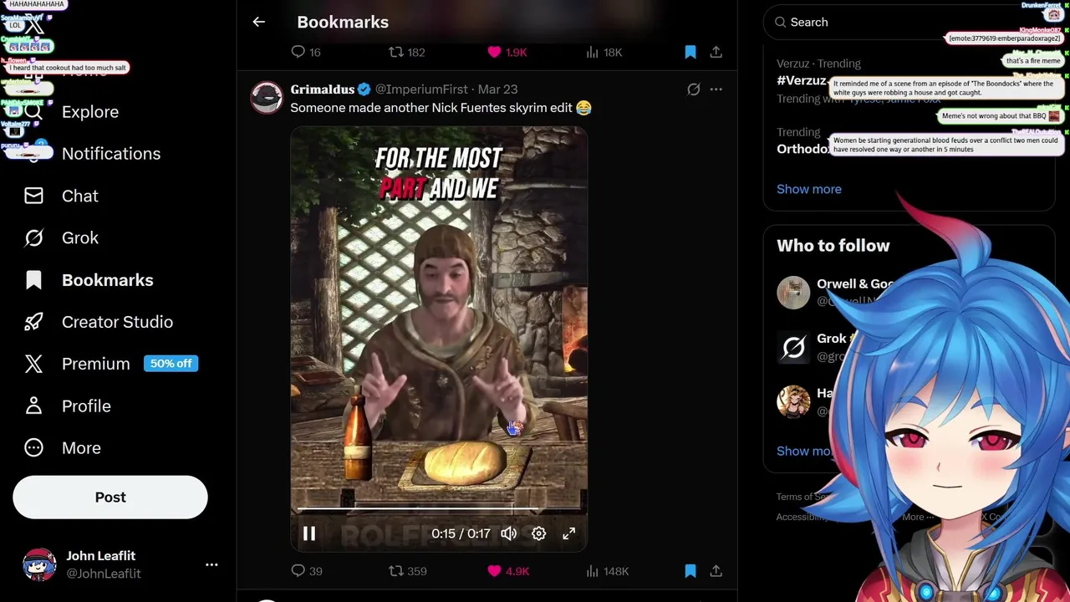Reply to the Grimaldus post
This screenshot has width=1070, height=602.
pyautogui.click(x=306, y=571)
